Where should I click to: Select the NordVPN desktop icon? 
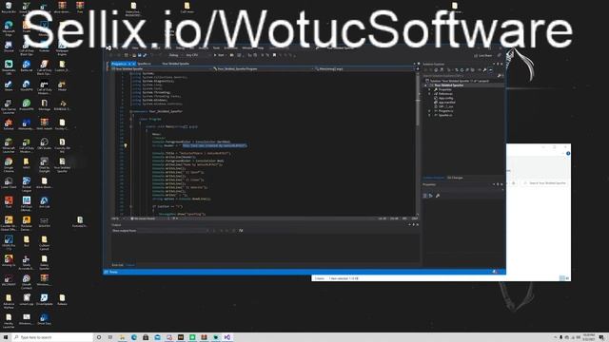(27, 85)
